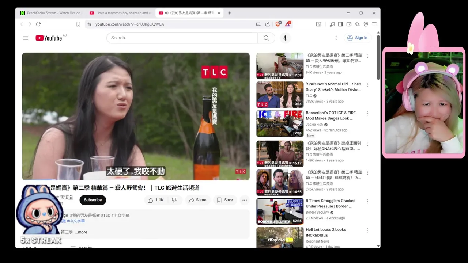
Task: Open '8 Times Smugglers Cracked' video title
Action: click(331, 203)
